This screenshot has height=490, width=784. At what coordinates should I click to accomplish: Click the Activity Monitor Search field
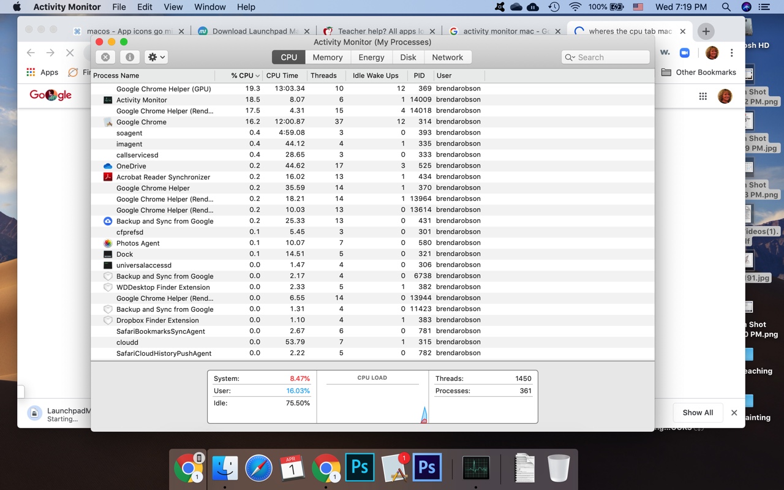point(605,57)
